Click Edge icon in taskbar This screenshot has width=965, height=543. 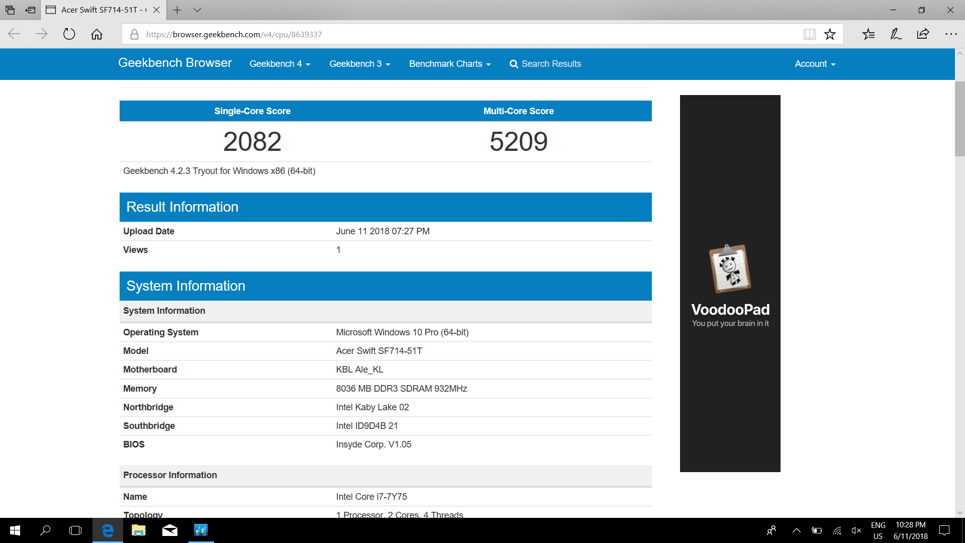tap(108, 530)
